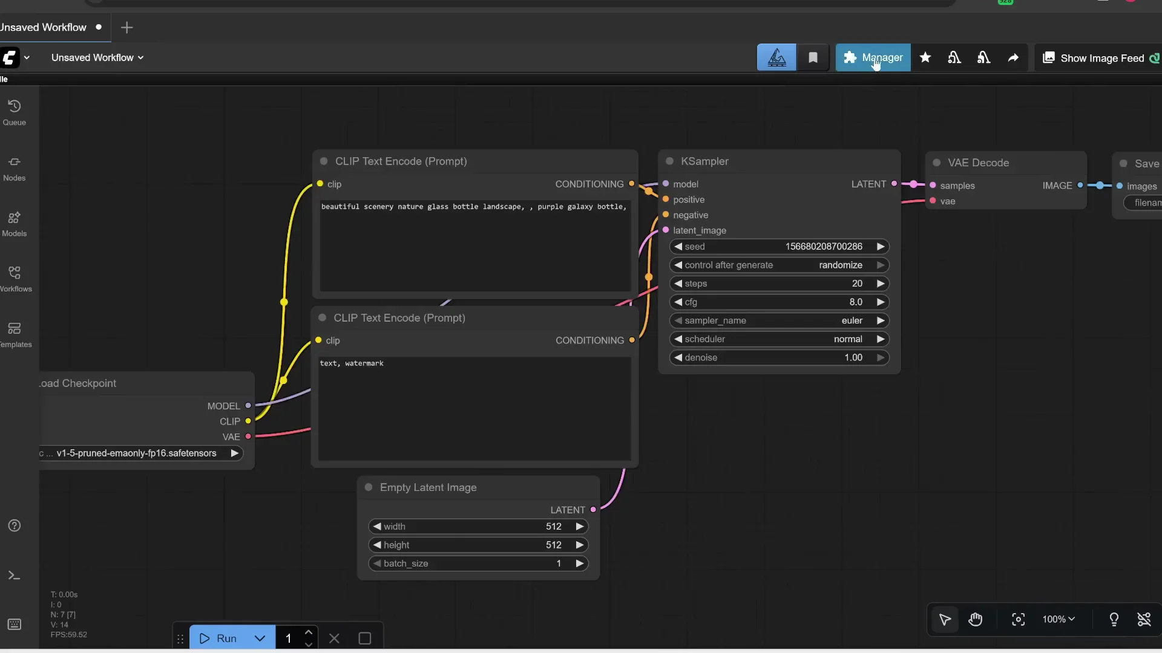This screenshot has width=1162, height=653.
Task: Open the Queue panel in the sidebar
Action: pos(15,112)
